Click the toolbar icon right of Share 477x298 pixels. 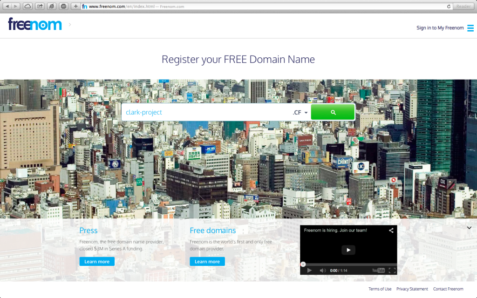52,6
